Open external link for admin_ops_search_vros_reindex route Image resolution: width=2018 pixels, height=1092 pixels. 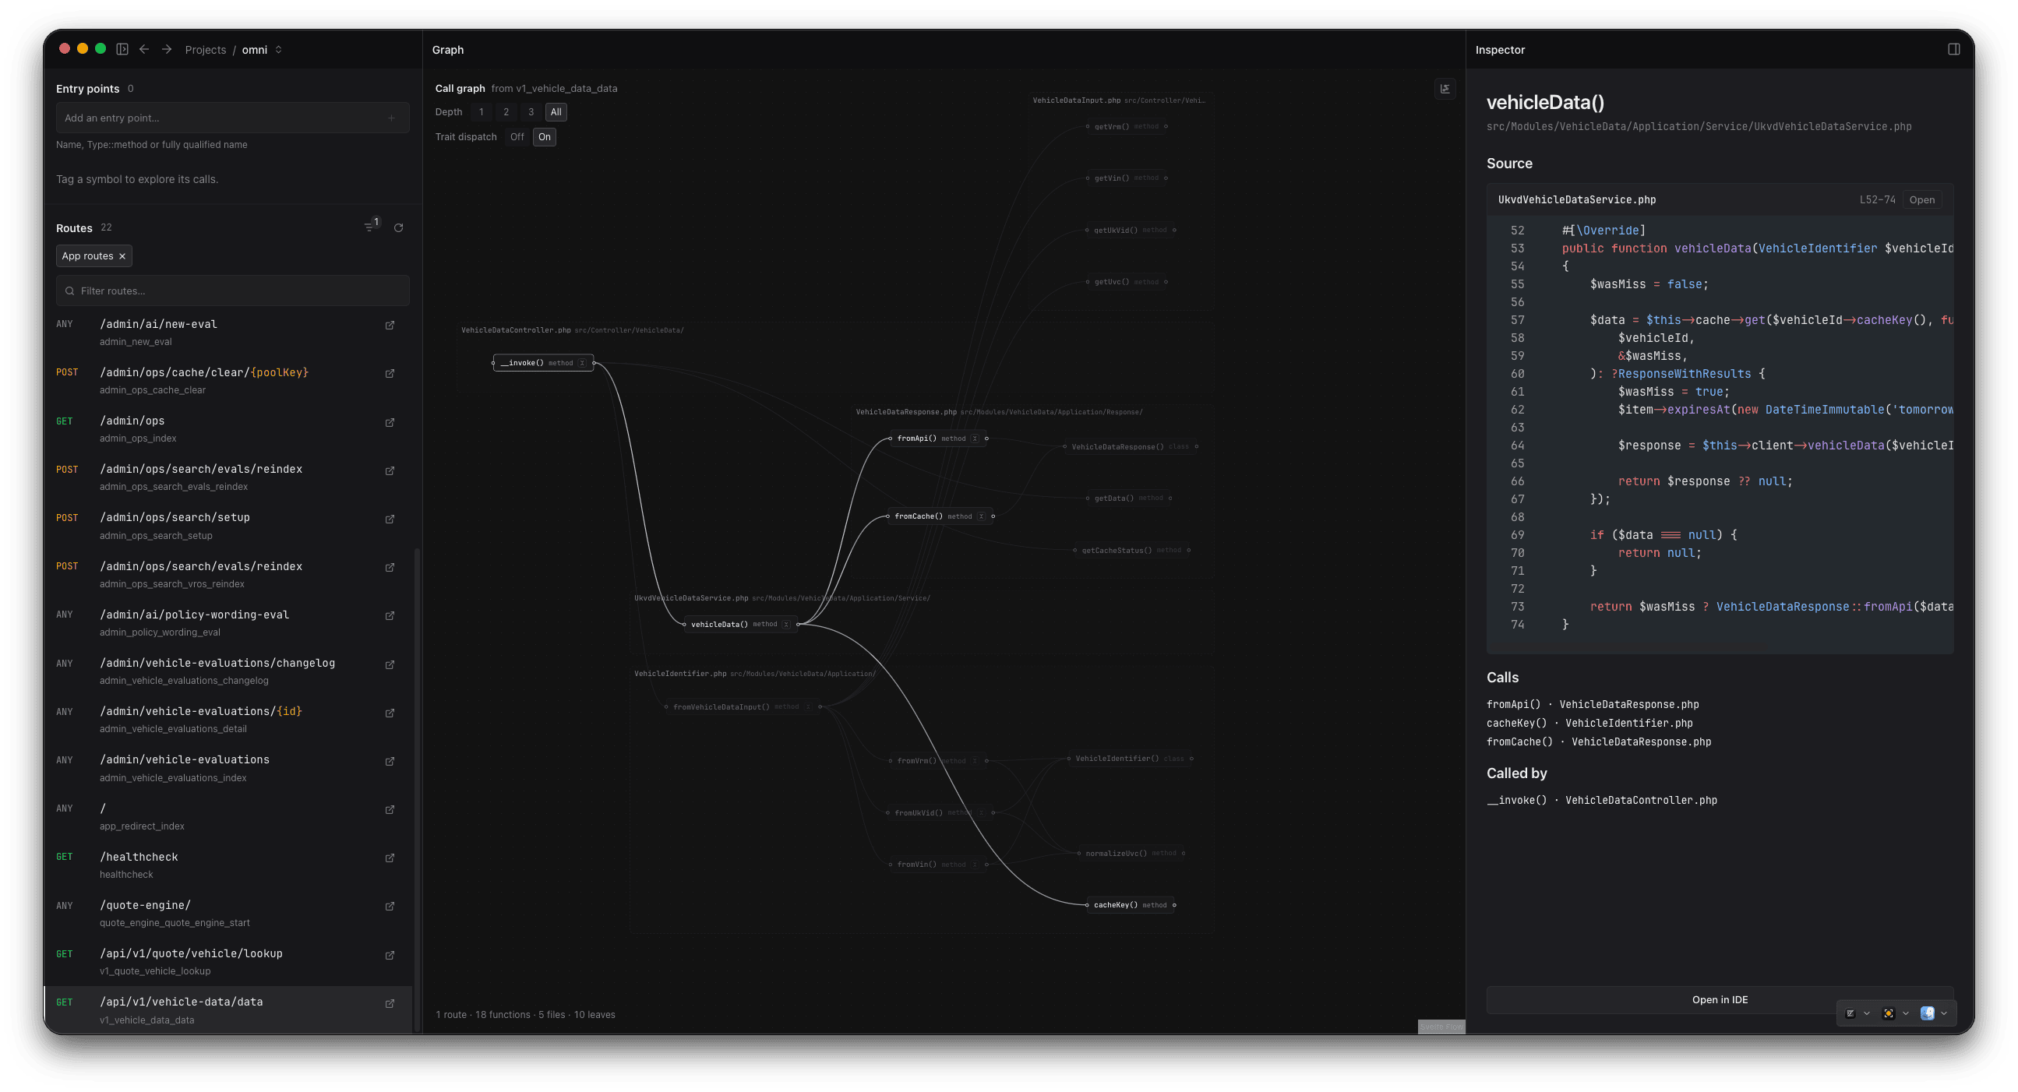click(x=390, y=567)
